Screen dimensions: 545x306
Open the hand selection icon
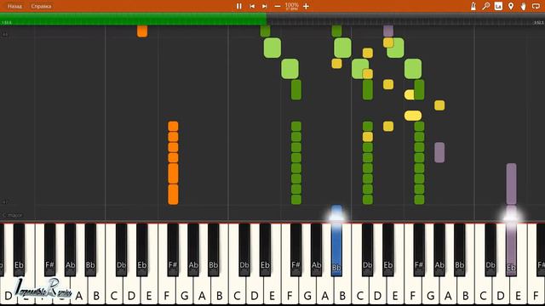pyautogui.click(x=524, y=6)
